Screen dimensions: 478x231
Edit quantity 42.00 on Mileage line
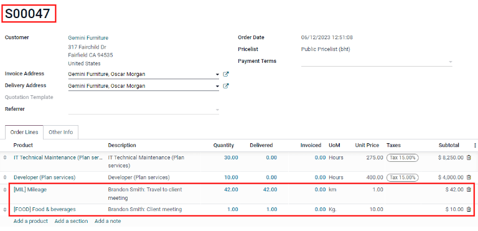point(231,189)
